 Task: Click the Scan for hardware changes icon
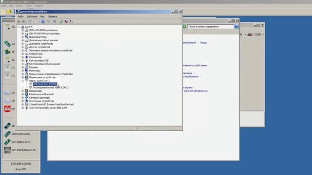tap(55, 21)
